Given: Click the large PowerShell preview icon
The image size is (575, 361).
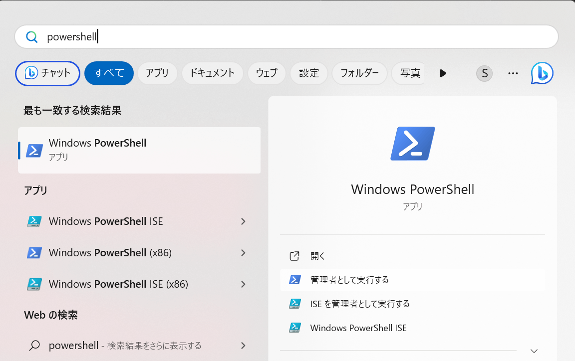Looking at the screenshot, I should click(x=413, y=144).
